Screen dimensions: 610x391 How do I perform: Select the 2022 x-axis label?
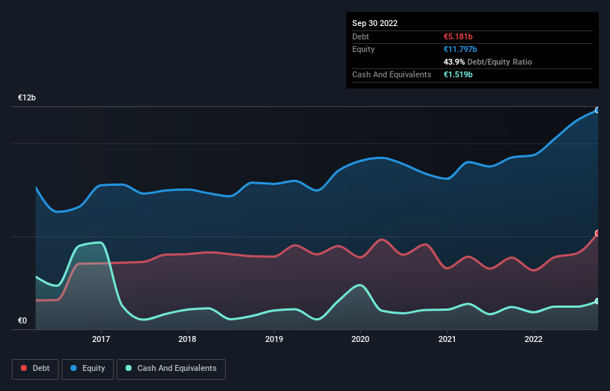[533, 339]
